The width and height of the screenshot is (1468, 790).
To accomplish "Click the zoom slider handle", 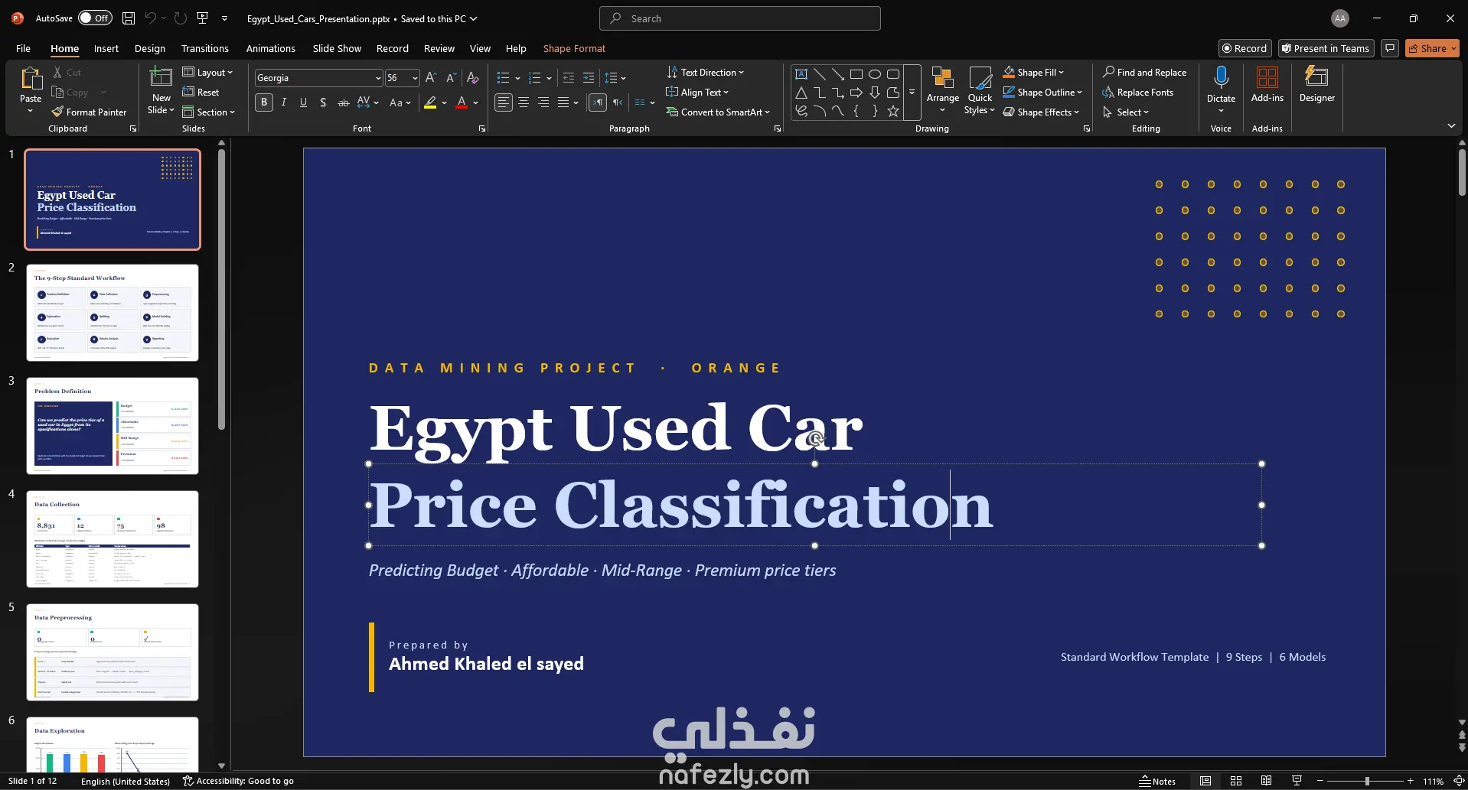I will coord(1367,781).
